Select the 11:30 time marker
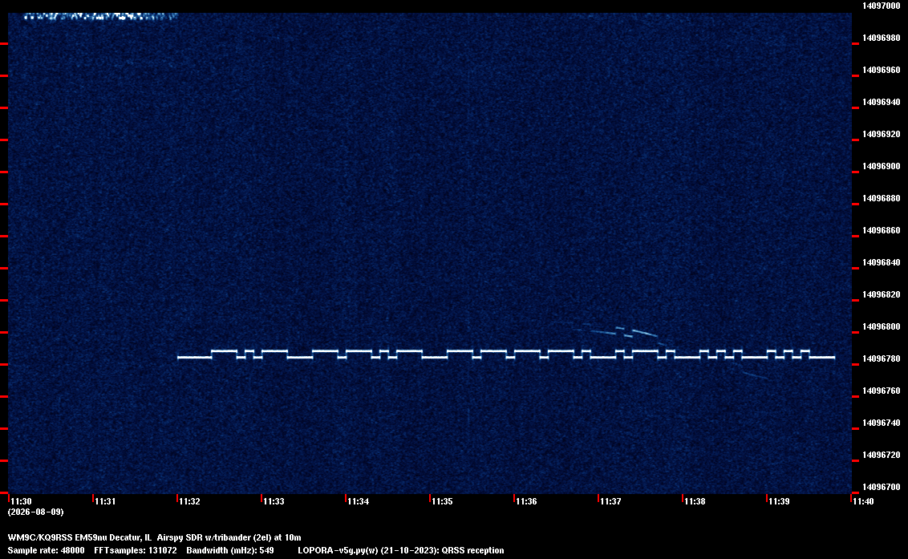Screen dimensions: 908x559 tap(22, 501)
